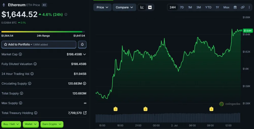
Task: Open the Price dropdown
Action: coord(102,7)
